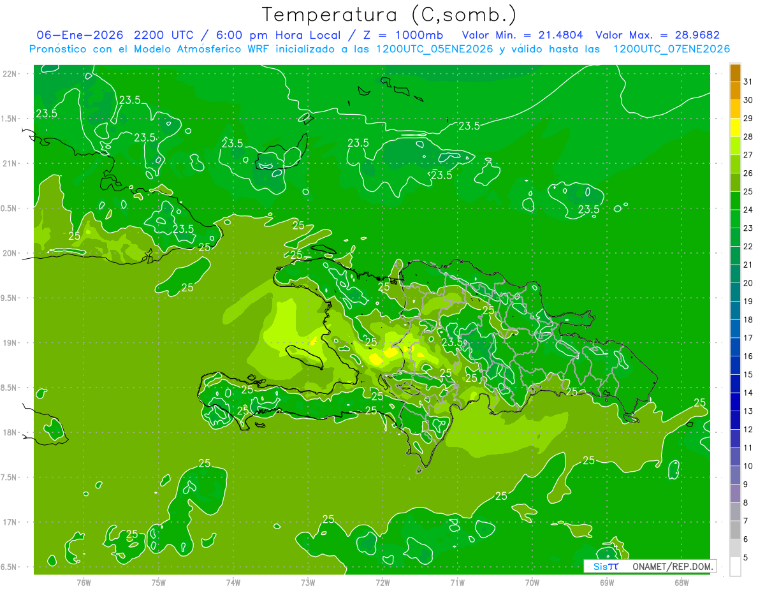Click colorbar label 29

click(748, 118)
